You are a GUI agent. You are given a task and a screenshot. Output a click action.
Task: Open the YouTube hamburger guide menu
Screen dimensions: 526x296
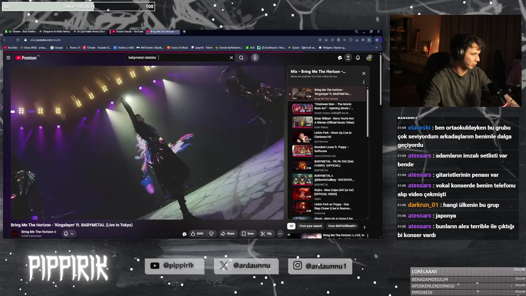[x=8, y=58]
